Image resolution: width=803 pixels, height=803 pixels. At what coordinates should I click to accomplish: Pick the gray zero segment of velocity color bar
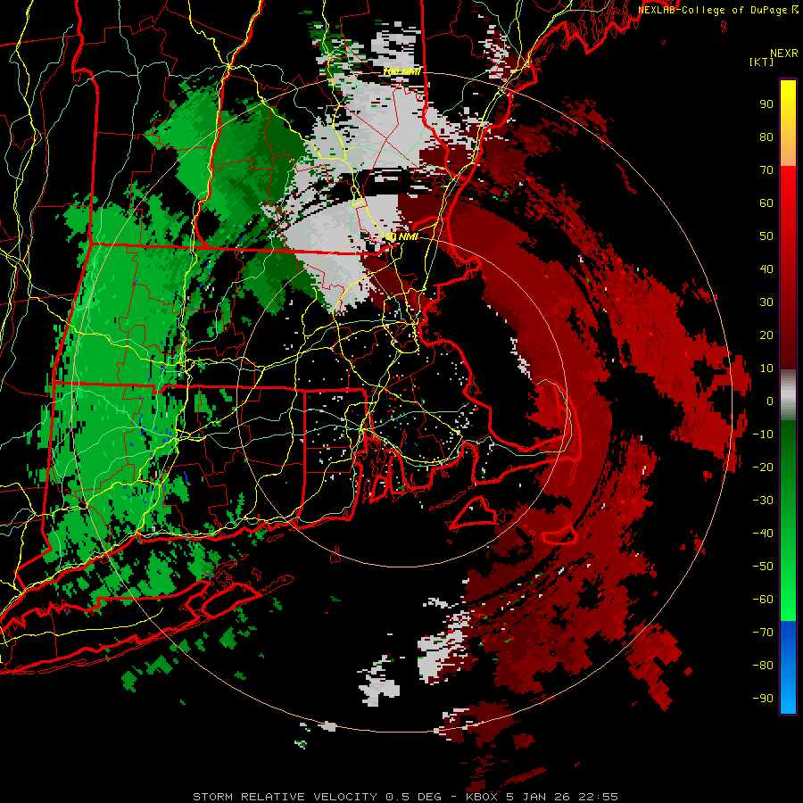pyautogui.click(x=788, y=396)
